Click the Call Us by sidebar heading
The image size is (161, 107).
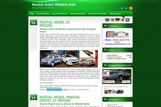pos(112,26)
